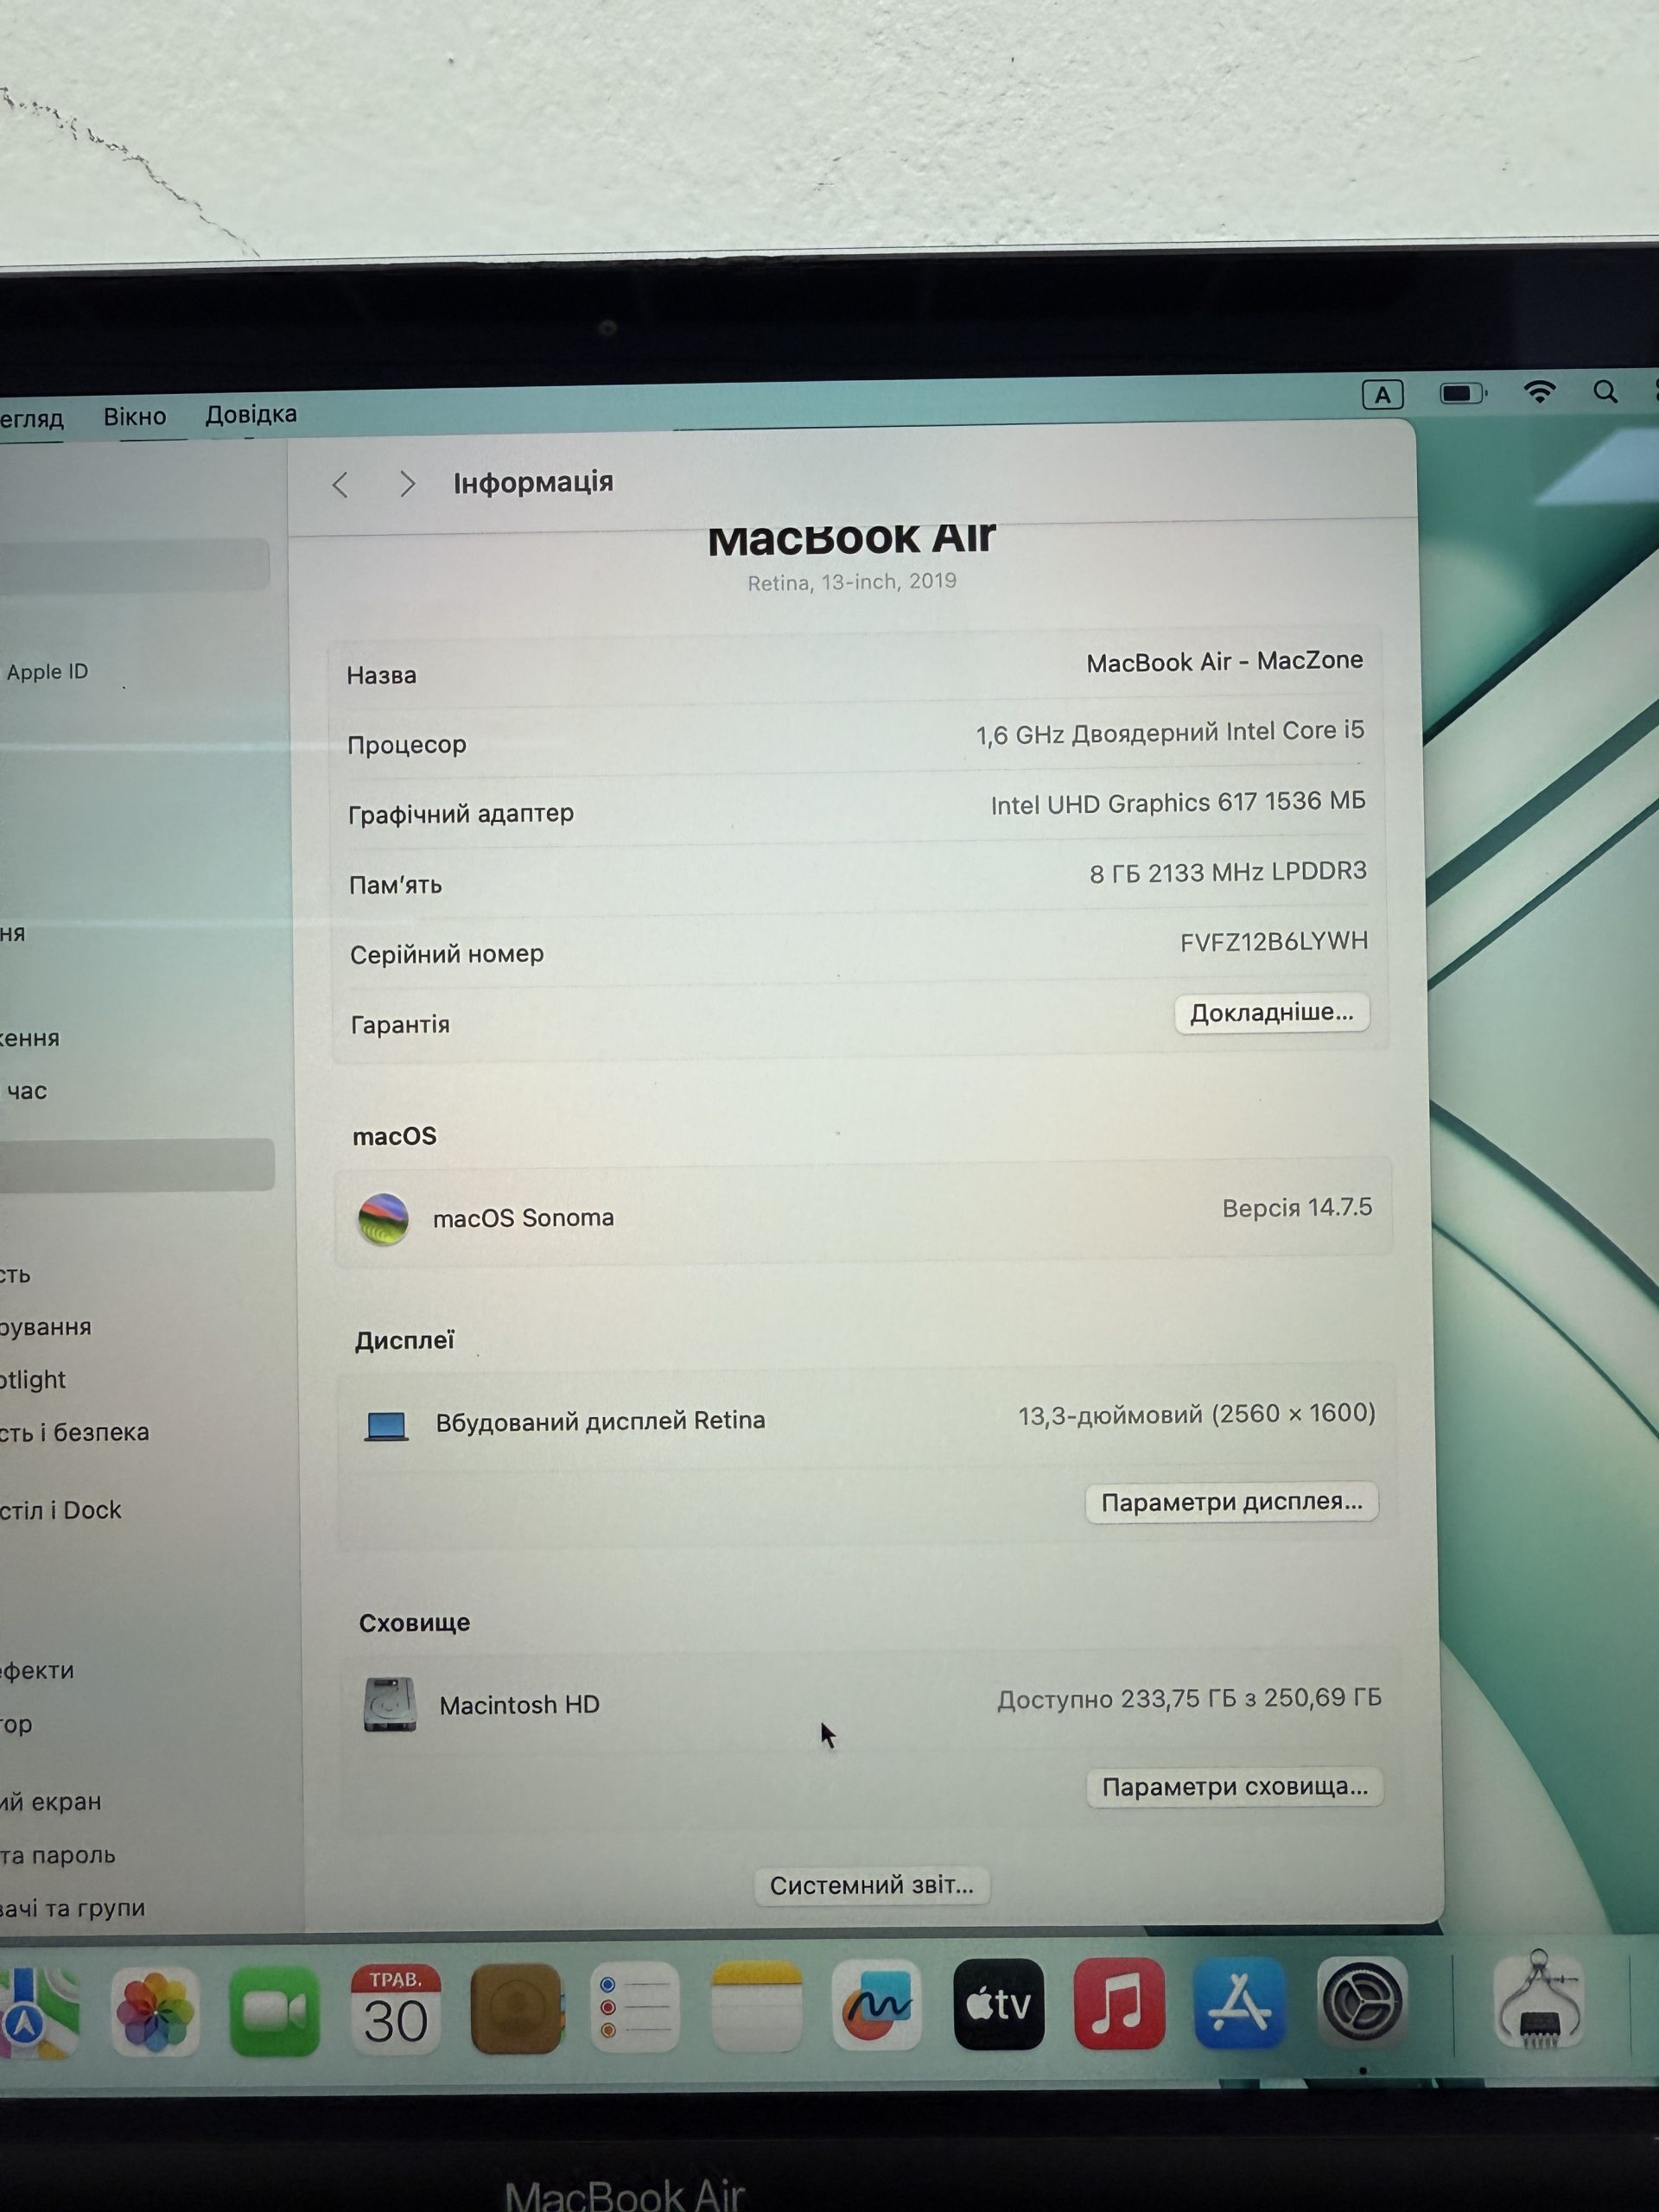Open the Вікно menu
1659x2212 pixels.
[135, 416]
